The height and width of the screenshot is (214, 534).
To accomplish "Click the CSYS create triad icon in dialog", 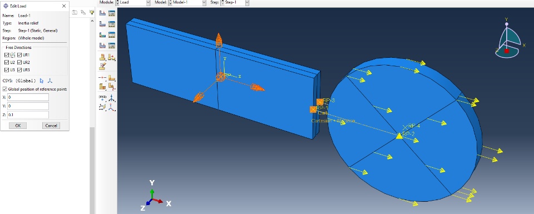I will click(x=50, y=81).
